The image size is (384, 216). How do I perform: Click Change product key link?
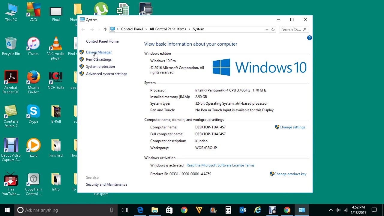click(x=290, y=174)
